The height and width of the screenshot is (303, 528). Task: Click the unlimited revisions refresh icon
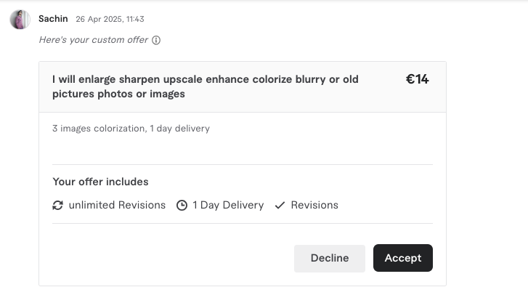(x=58, y=206)
